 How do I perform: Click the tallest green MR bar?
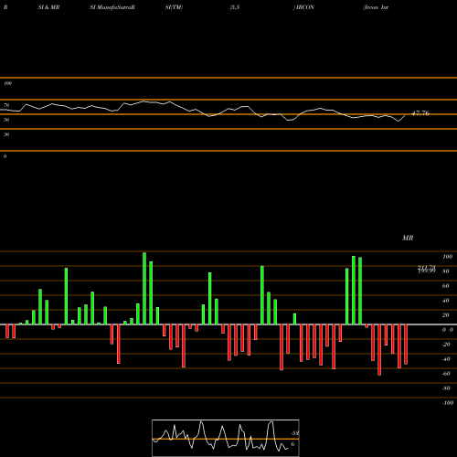[144, 288]
